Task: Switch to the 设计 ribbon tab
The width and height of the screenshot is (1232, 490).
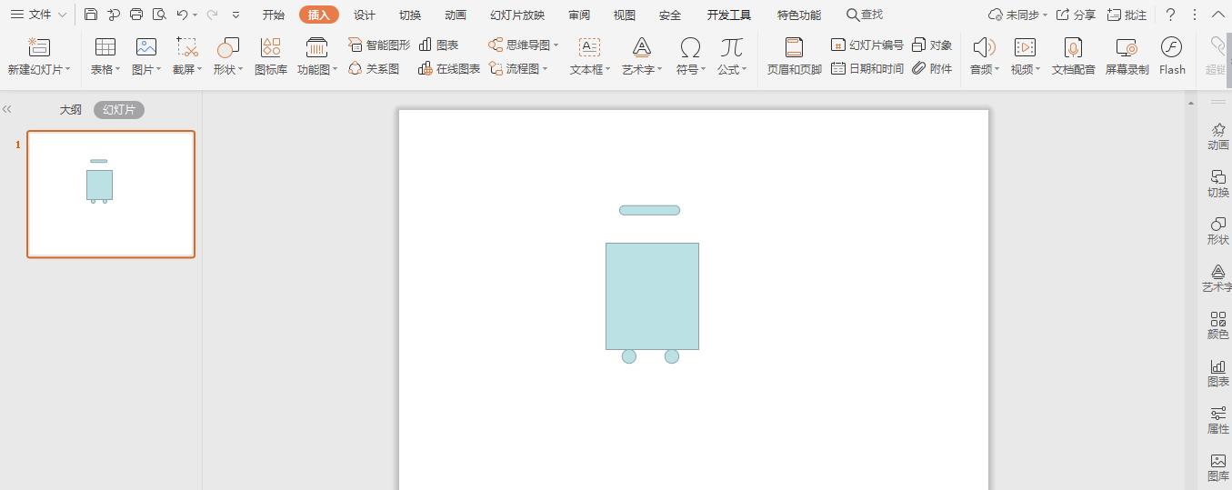Action: pyautogui.click(x=365, y=15)
